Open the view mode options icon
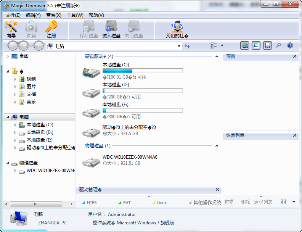This screenshot has height=232, width=302. pos(214,46)
